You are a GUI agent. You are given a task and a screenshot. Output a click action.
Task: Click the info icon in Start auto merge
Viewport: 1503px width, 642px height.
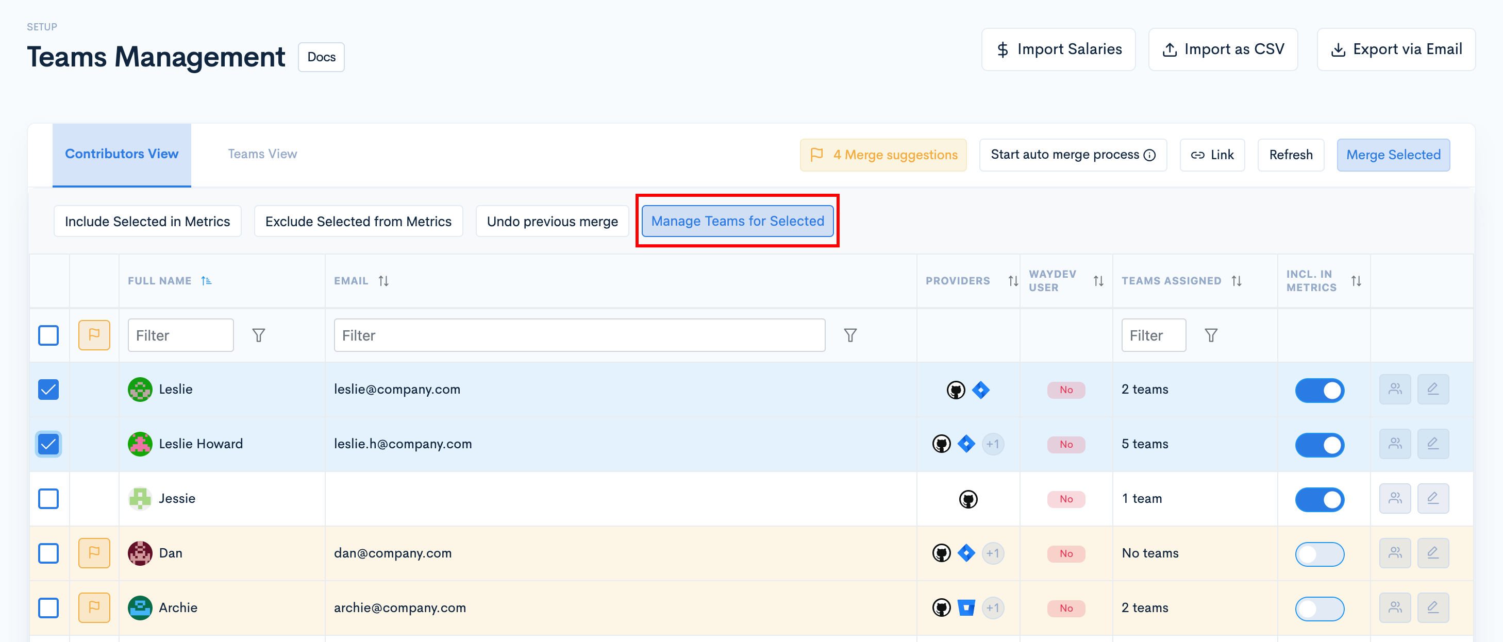(1149, 155)
